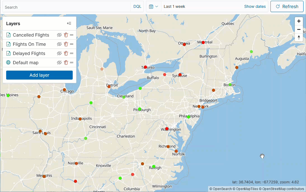
Task: Hide the Delayed Flights layer
Action: (x=59, y=53)
